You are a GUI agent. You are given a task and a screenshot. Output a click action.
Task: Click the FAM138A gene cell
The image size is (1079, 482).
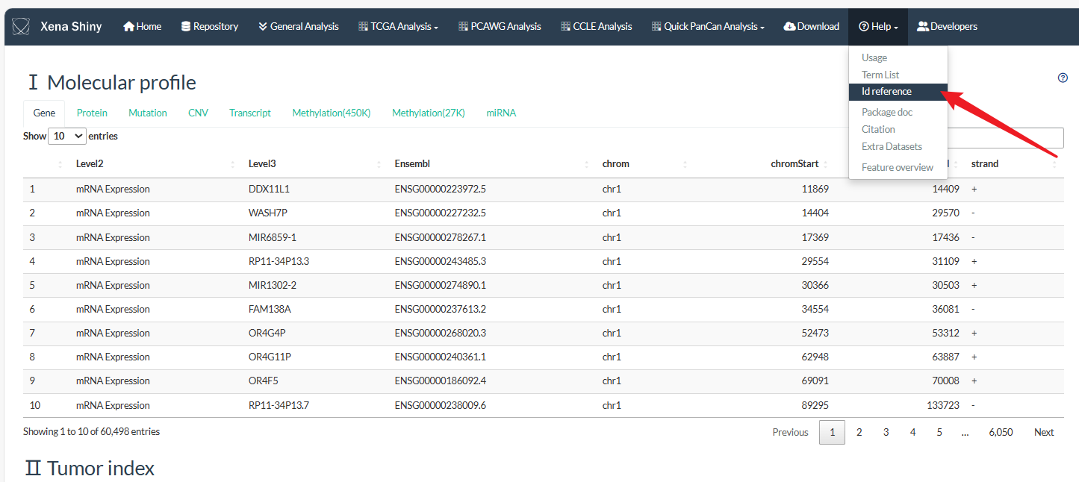270,309
